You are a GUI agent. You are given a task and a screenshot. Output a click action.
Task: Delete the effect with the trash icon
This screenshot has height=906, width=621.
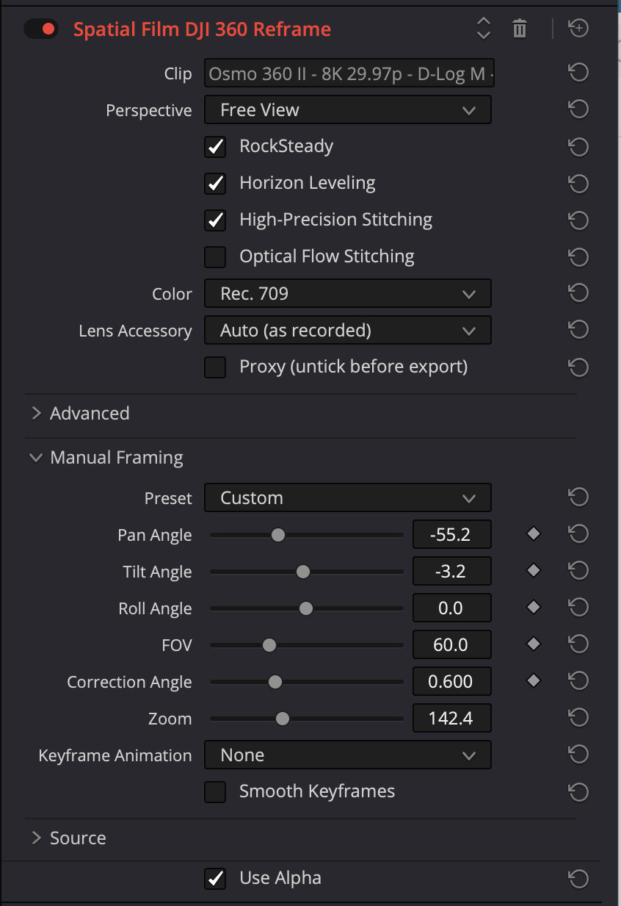pyautogui.click(x=520, y=29)
